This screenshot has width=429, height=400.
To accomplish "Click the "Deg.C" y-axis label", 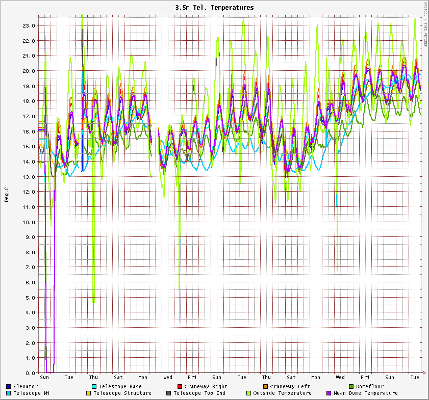I will coord(7,194).
